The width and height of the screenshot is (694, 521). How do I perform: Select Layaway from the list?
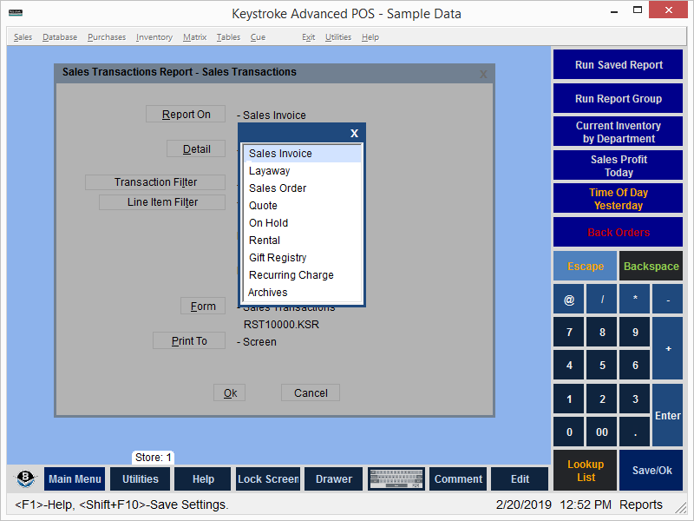click(x=269, y=171)
